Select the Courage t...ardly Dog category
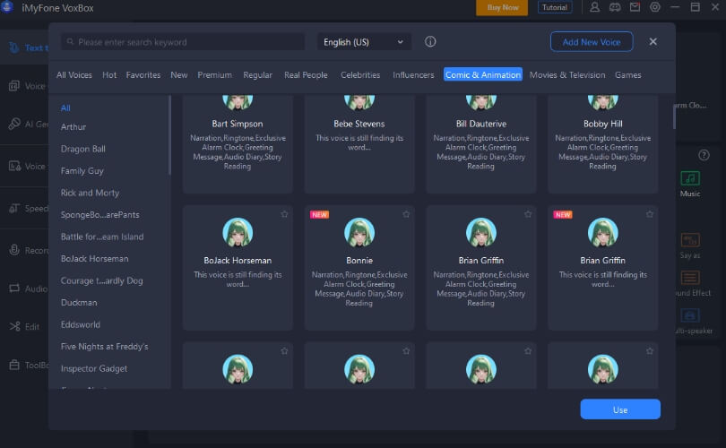 tap(102, 280)
